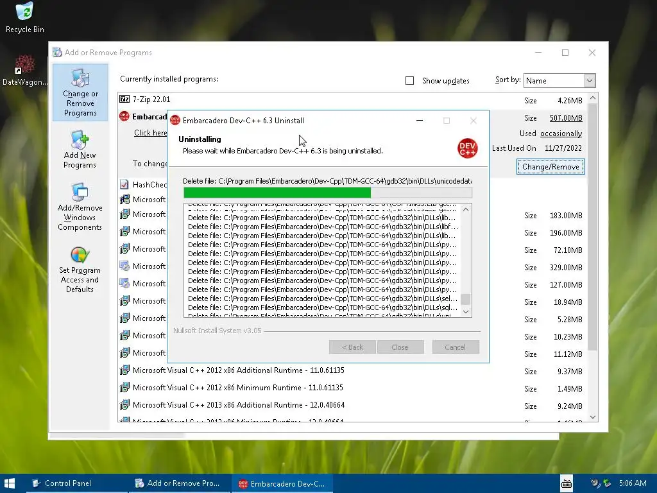Open Add New Programs in the sidebar
Screen dimensions: 657x493
coord(80,149)
